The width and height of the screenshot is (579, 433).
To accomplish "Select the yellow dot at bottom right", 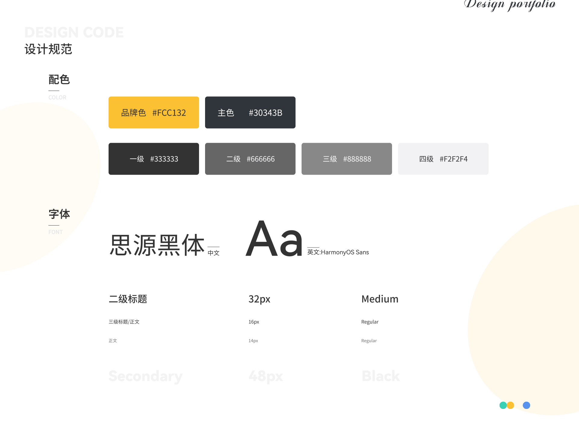I will (510, 405).
